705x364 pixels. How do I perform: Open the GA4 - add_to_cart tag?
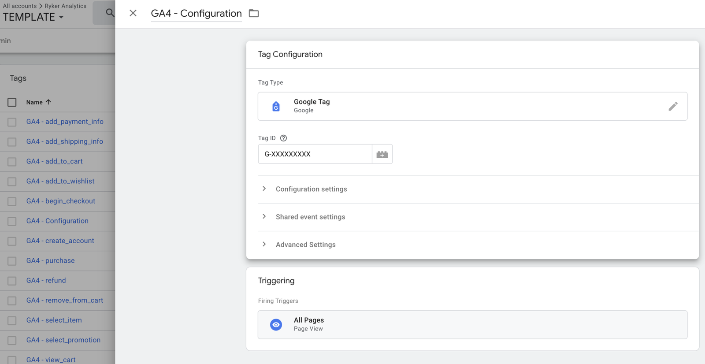54,161
